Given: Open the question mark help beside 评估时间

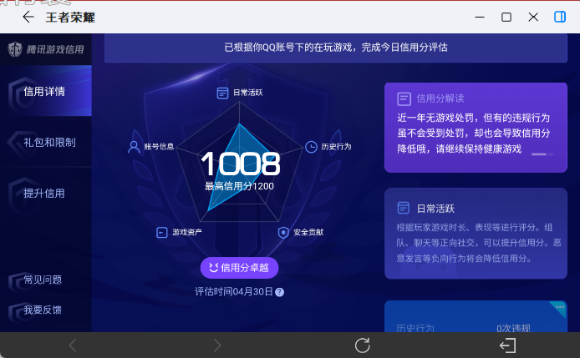Looking at the screenshot, I should click(280, 292).
